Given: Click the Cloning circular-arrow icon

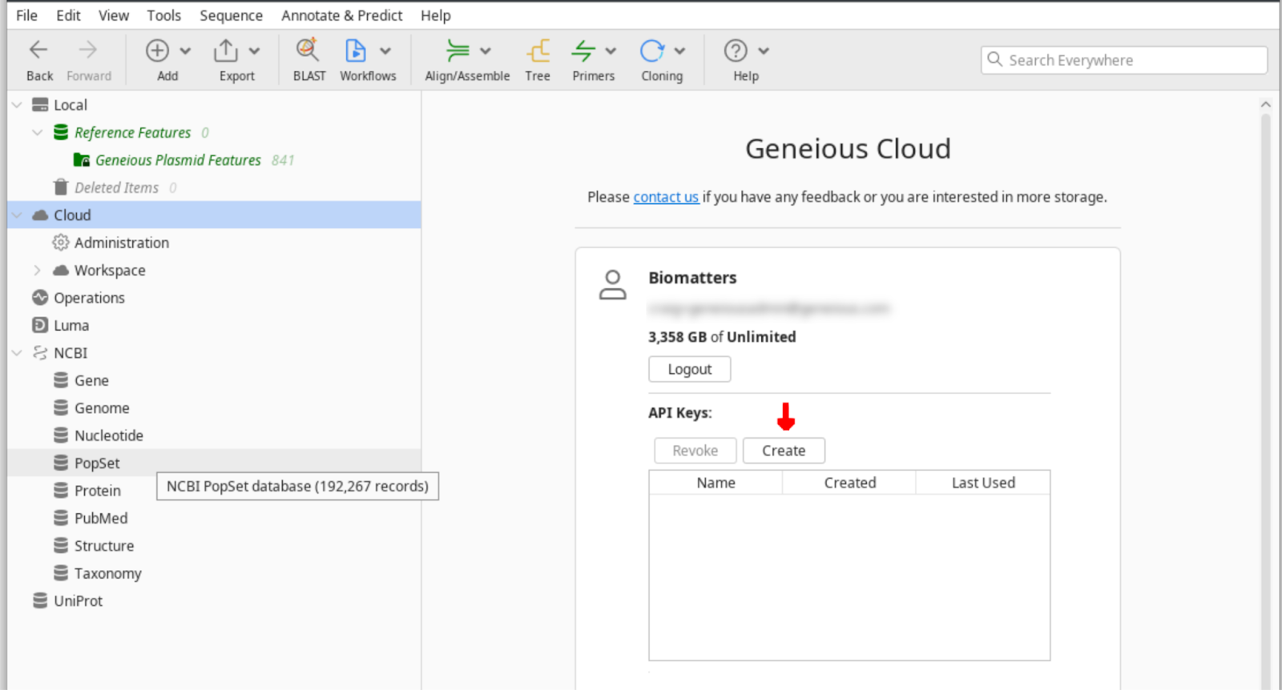Looking at the screenshot, I should tap(651, 50).
